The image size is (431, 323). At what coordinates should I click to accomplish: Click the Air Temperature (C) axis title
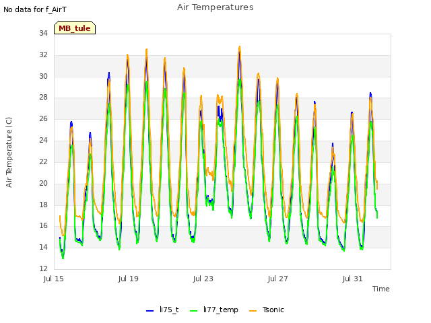click(x=9, y=153)
